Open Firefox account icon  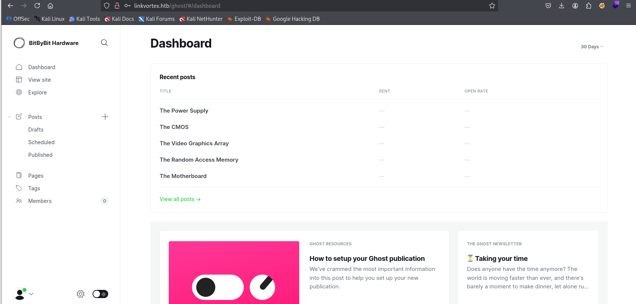[x=575, y=6]
